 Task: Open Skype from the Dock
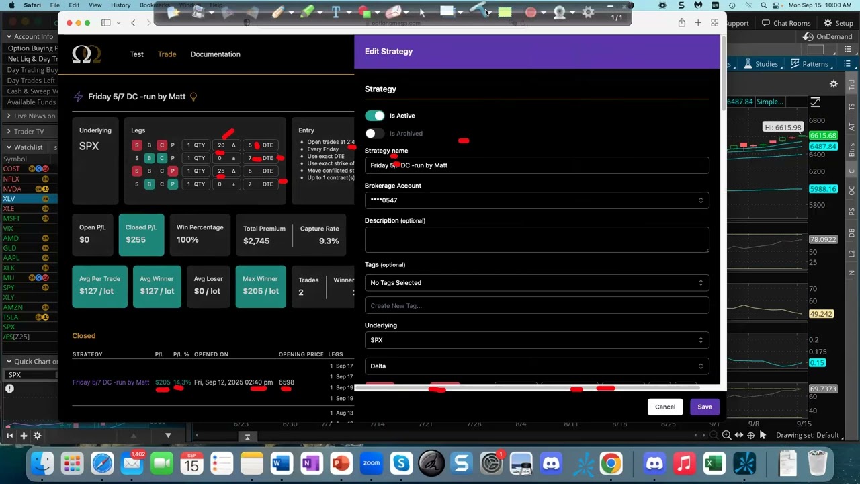[x=401, y=463]
